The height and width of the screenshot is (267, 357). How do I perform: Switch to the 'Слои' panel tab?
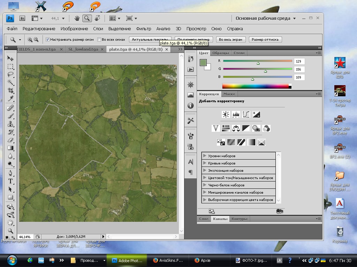click(204, 219)
